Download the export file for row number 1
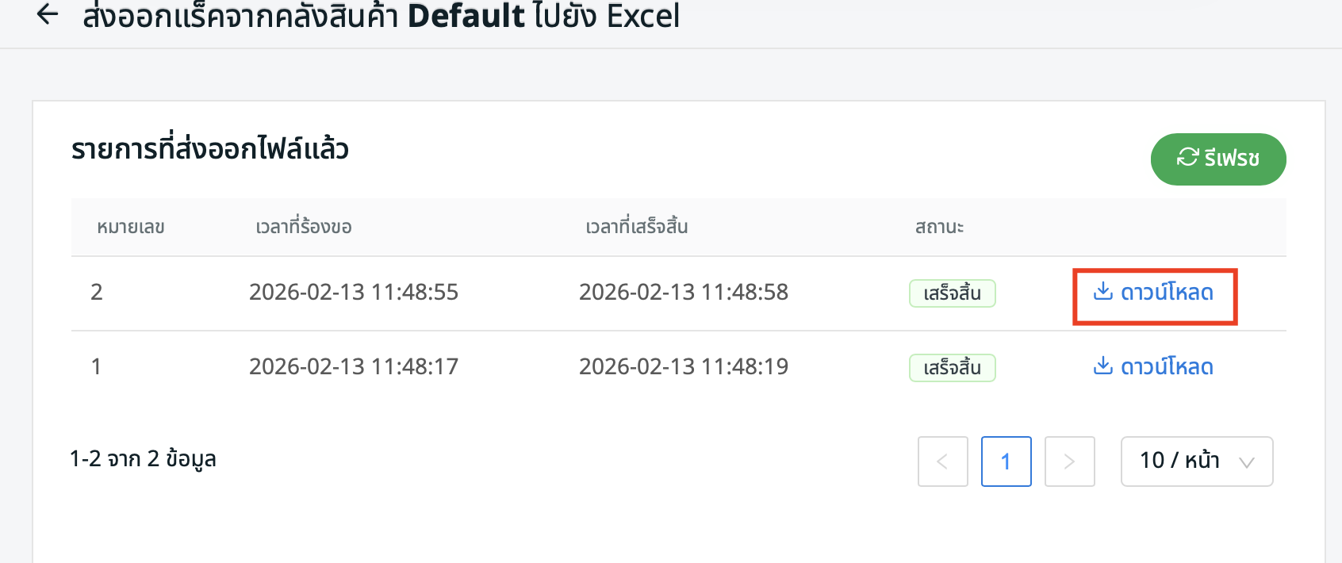1342x563 pixels. pyautogui.click(x=1154, y=367)
